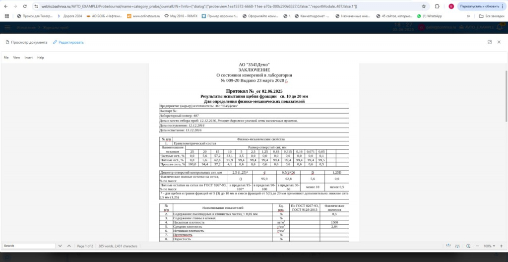Click the address bar URL field
Screen dimensions: 508x262
(227, 6)
